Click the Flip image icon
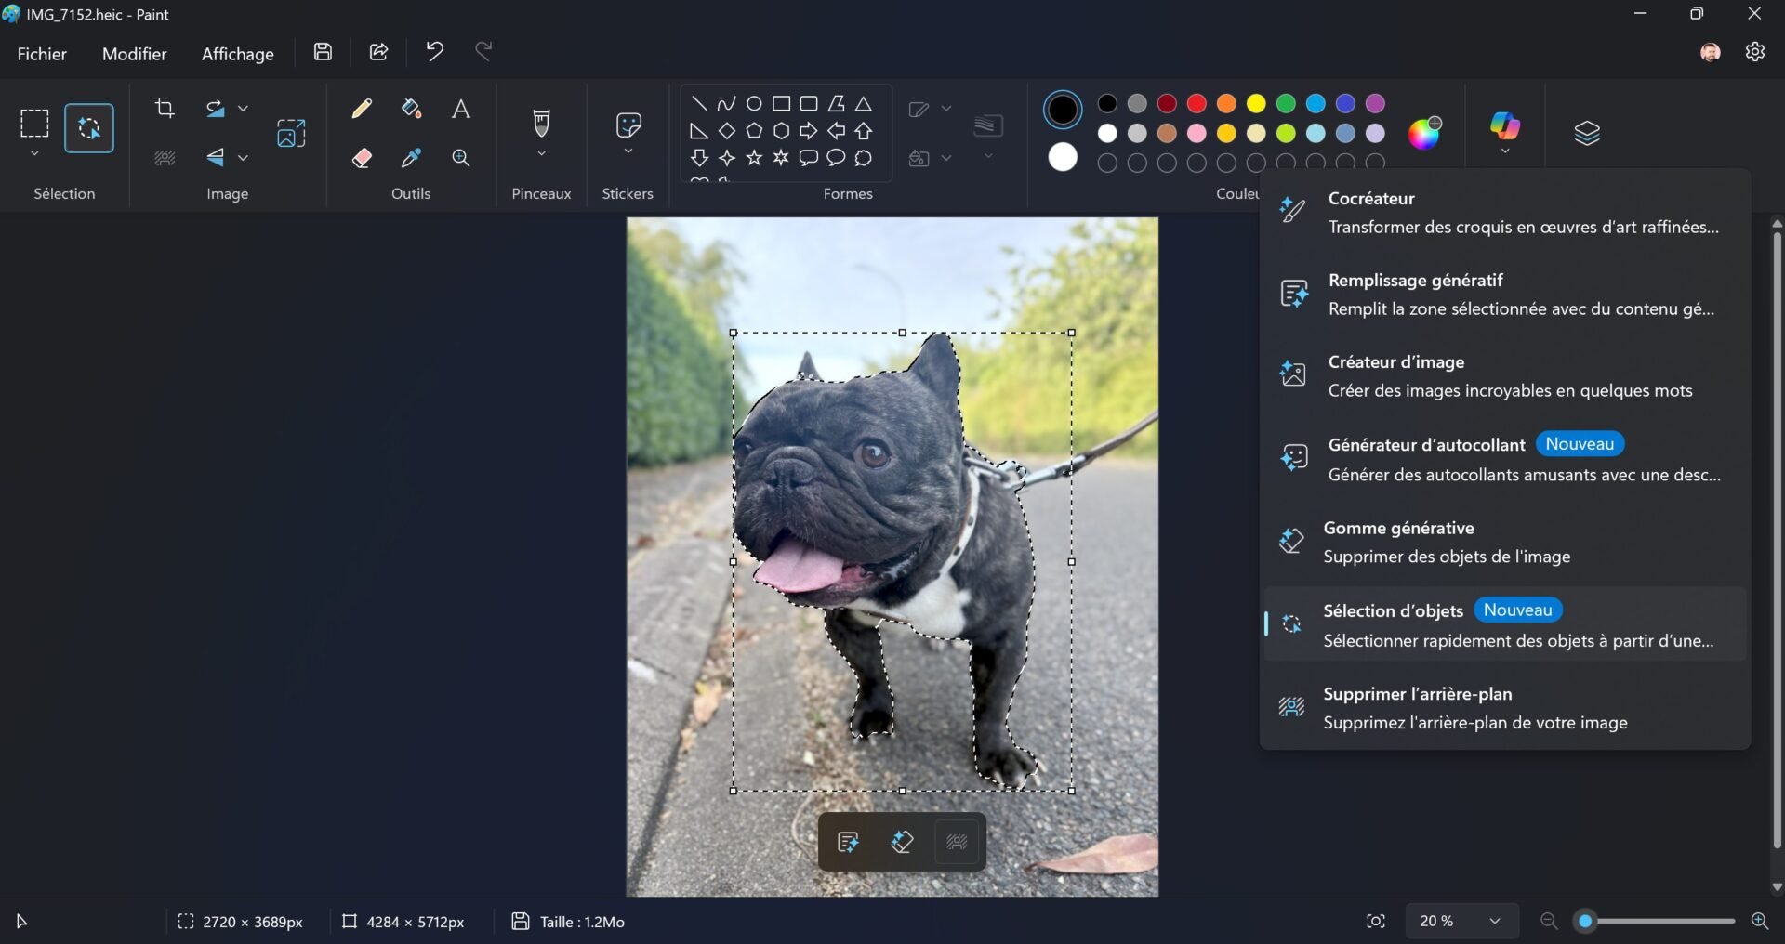Screen dimensions: 1785x944 [216, 158]
